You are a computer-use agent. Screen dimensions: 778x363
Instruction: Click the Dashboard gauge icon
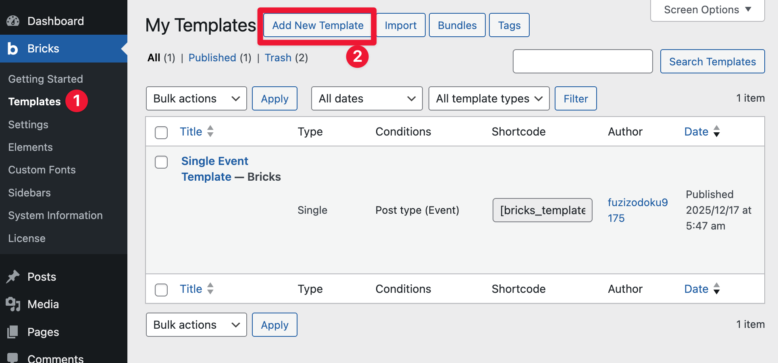[13, 21]
